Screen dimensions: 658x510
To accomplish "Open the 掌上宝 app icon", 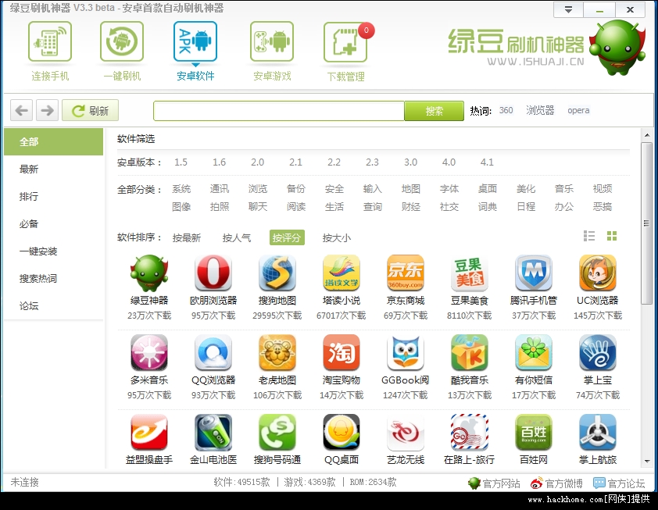I will tap(598, 353).
